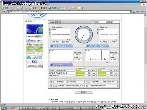The height and width of the screenshot is (110, 147).
Task: Open the Mail envelope toolbar icon
Action: pyautogui.click(x=64, y=8)
